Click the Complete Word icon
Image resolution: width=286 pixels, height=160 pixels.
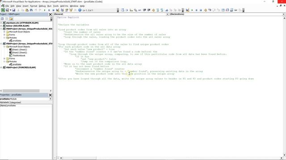[x=140, y=10]
